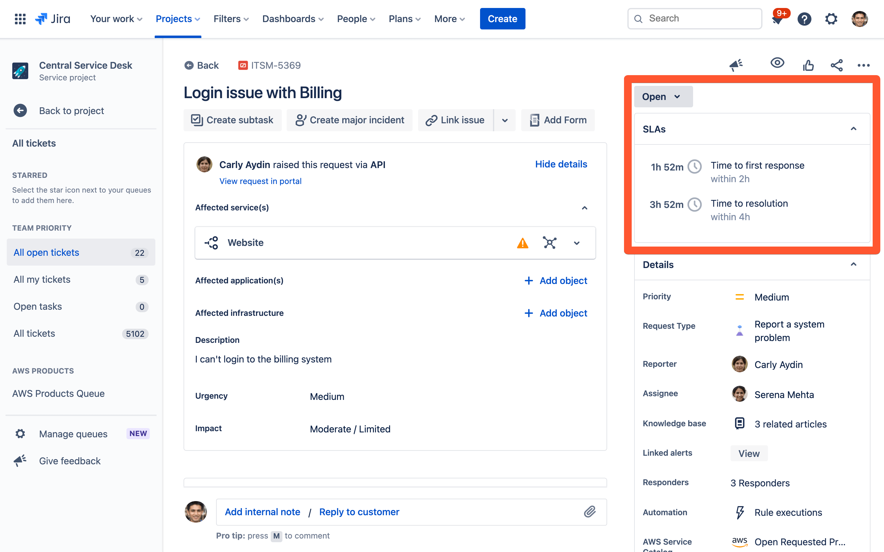The width and height of the screenshot is (884, 552).
Task: Click the blue Create button
Action: [x=502, y=19]
